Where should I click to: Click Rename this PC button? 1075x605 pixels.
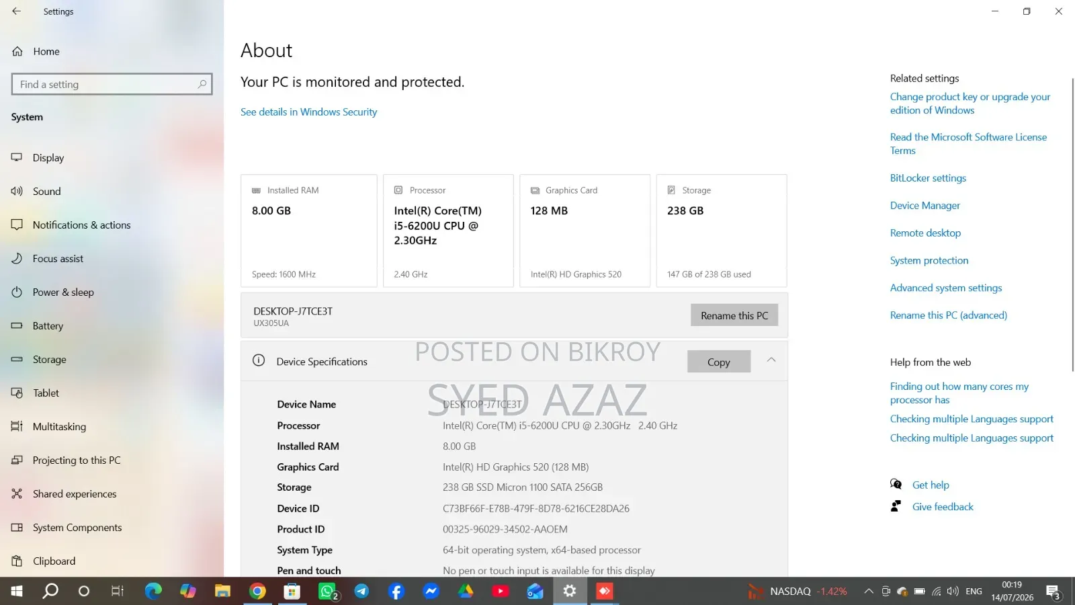734,315
